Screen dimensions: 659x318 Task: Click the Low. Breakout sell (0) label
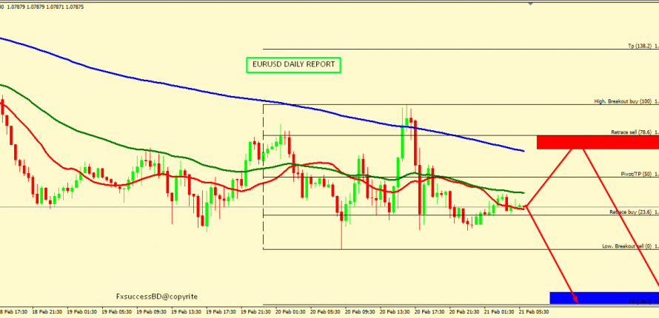(x=628, y=246)
